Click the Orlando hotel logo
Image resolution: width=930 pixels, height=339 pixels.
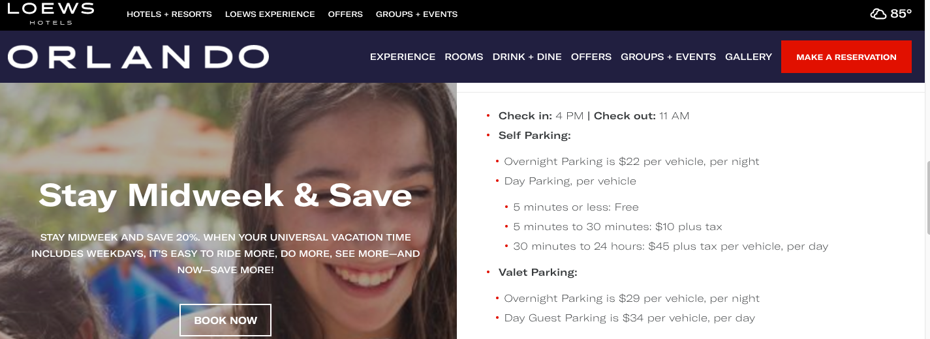click(138, 57)
